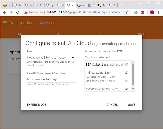Open the user profile avatar

click(152, 12)
